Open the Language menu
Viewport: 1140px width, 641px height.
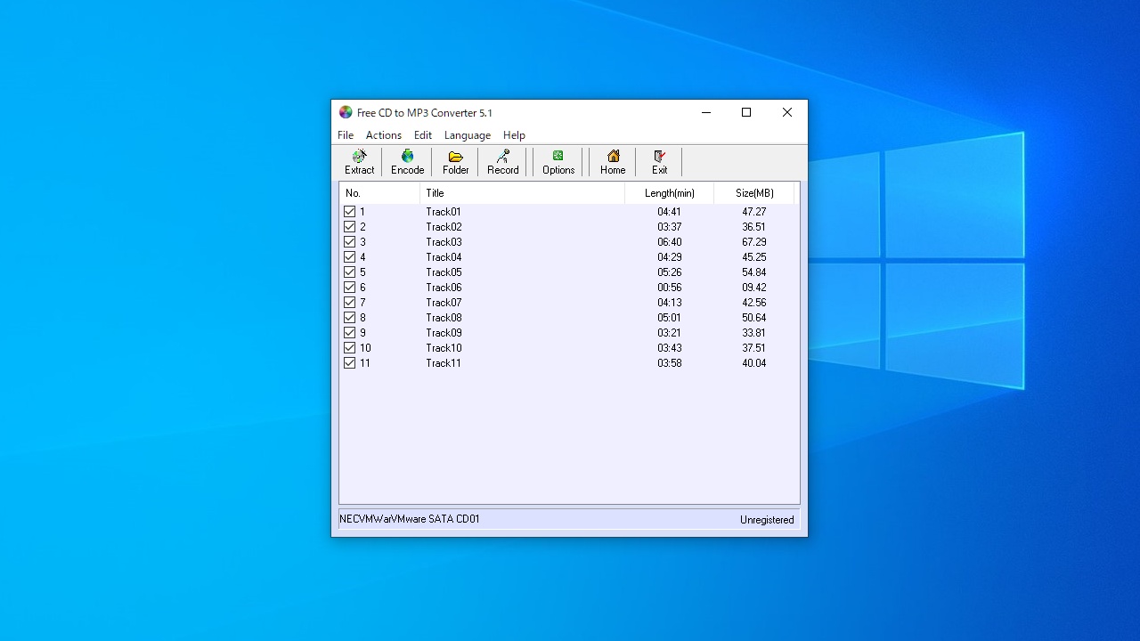tap(468, 135)
